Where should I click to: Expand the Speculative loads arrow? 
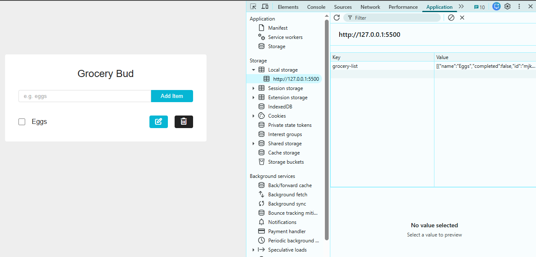click(254, 250)
